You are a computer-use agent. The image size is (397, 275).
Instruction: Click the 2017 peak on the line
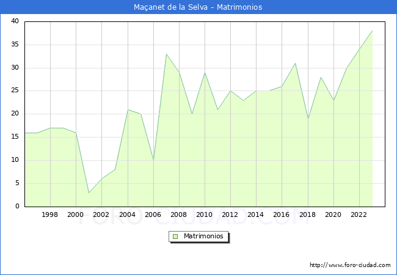pyautogui.click(x=295, y=63)
